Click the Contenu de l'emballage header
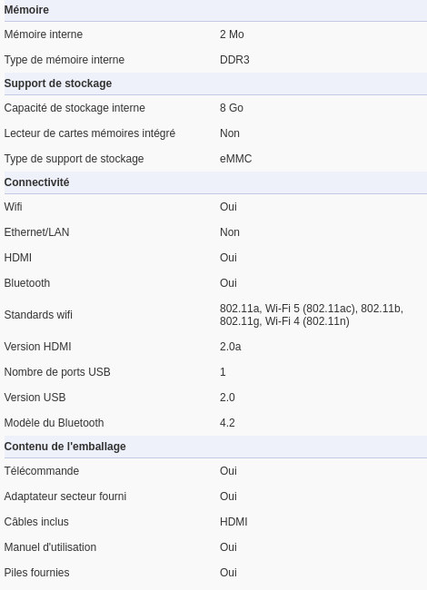427x590 pixels. pyautogui.click(x=65, y=447)
